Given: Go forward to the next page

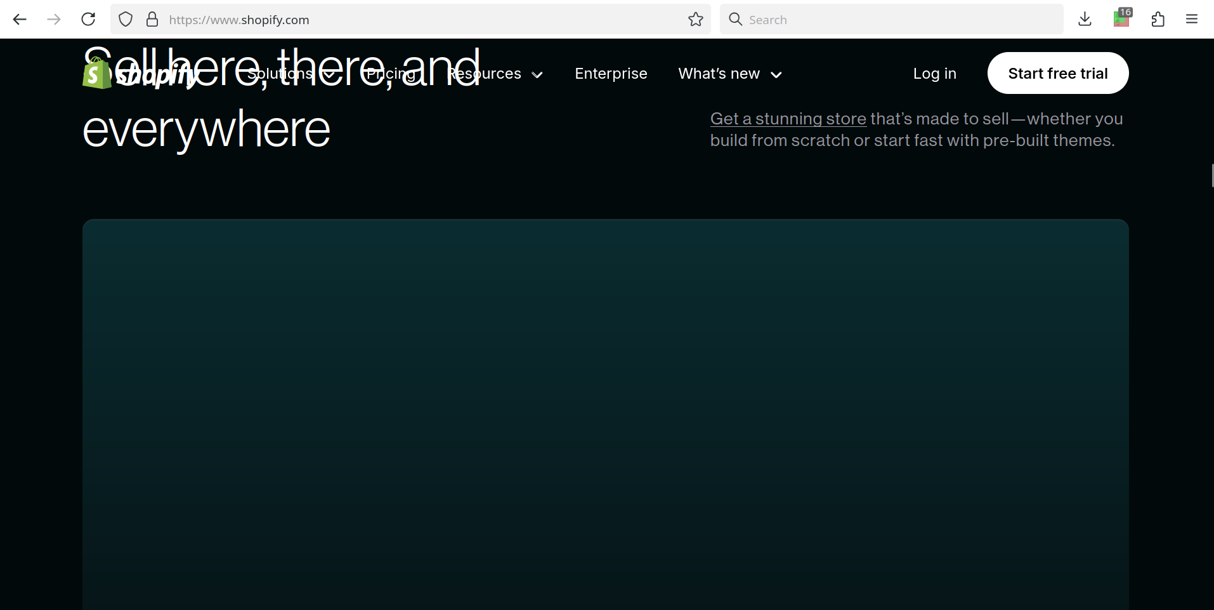Looking at the screenshot, I should tap(54, 20).
